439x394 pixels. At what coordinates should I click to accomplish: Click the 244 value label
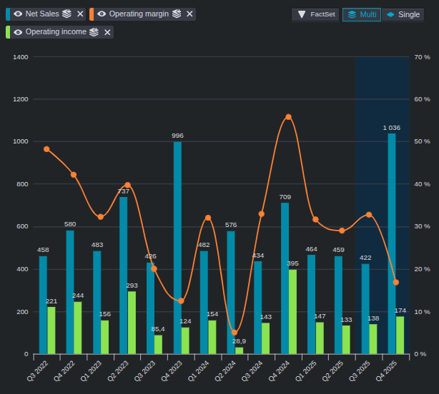(x=78, y=295)
